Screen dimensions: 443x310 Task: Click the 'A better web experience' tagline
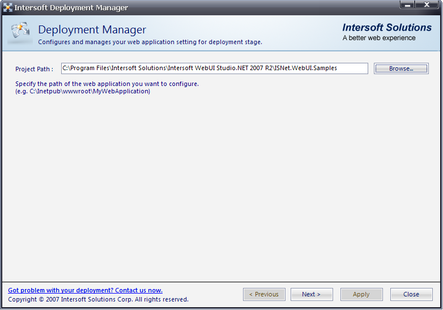pyautogui.click(x=379, y=38)
